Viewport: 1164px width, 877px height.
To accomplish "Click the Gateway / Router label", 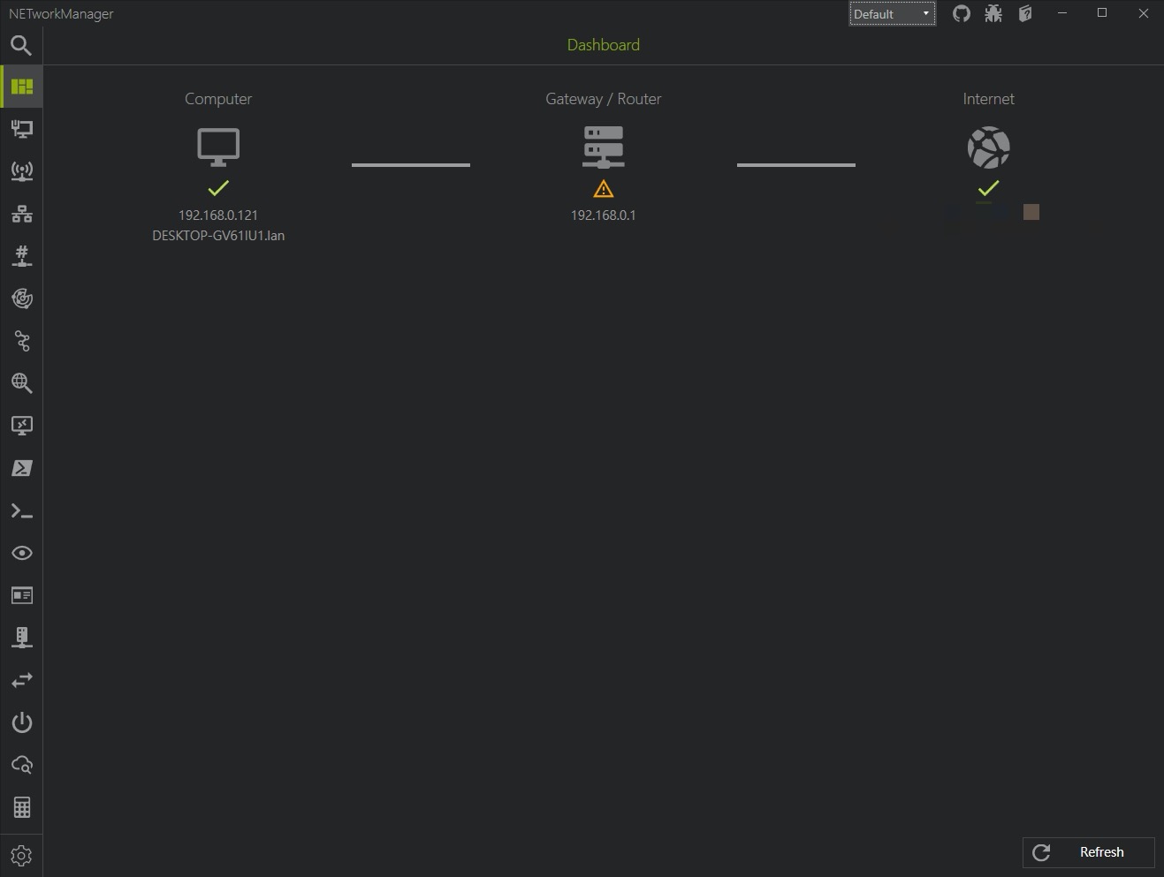I will point(604,99).
